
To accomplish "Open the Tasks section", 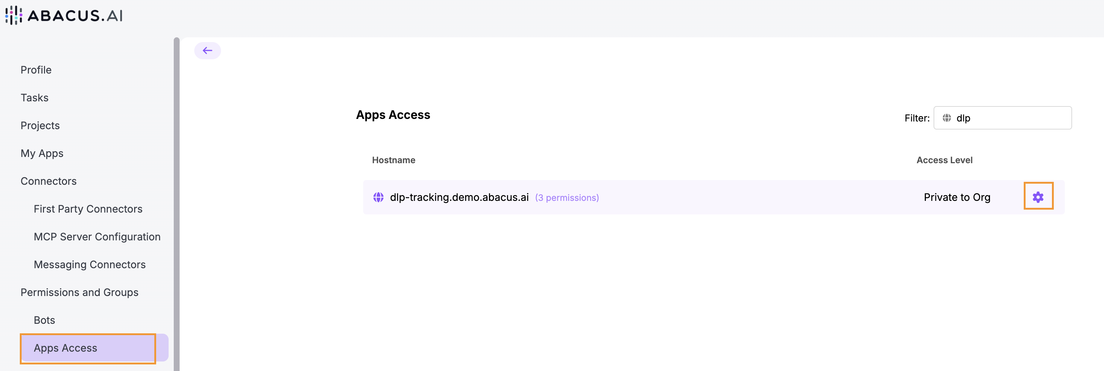I will click(x=35, y=98).
